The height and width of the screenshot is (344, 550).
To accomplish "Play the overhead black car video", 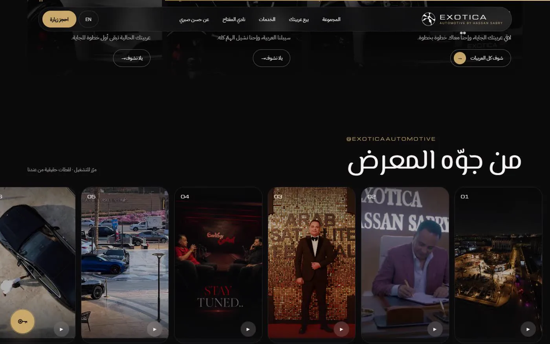I will point(61,329).
